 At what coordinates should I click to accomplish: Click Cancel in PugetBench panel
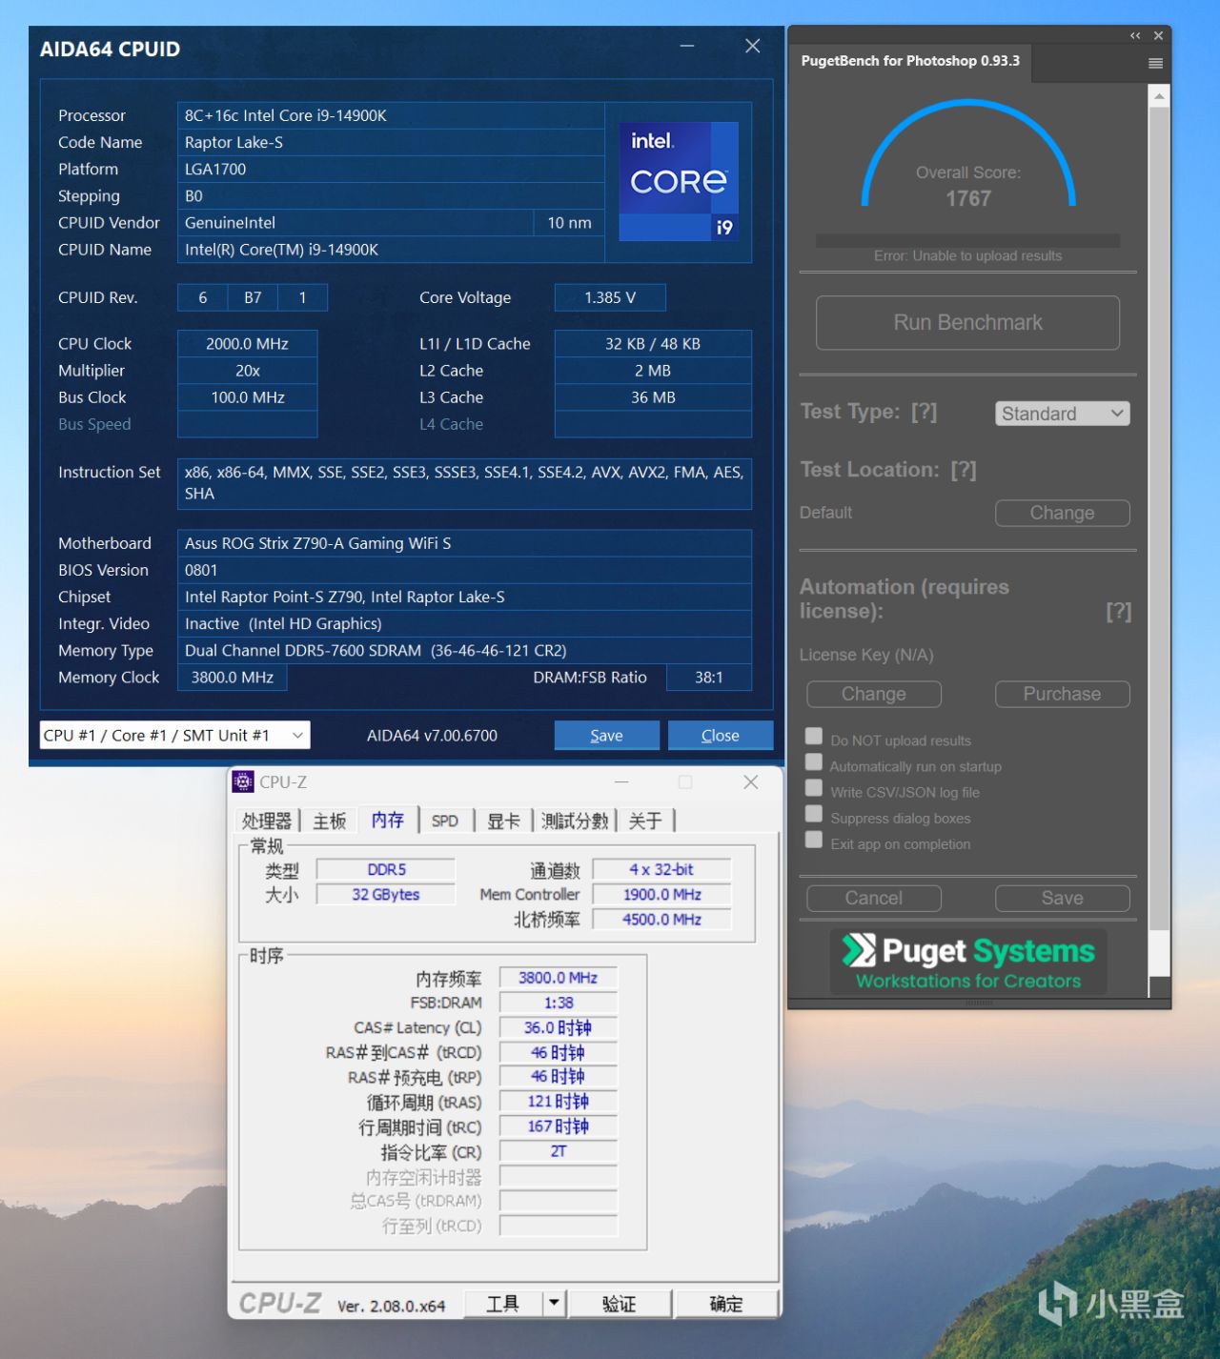click(874, 898)
